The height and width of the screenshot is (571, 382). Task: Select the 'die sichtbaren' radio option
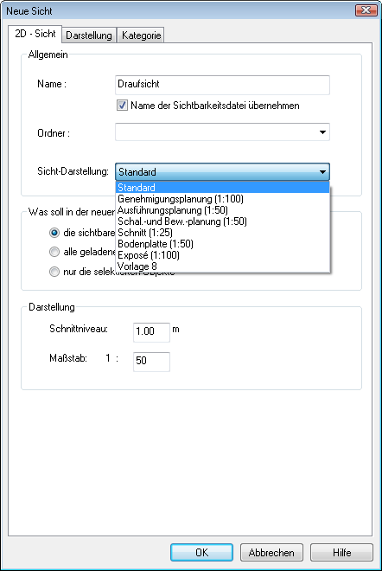pos(54,233)
